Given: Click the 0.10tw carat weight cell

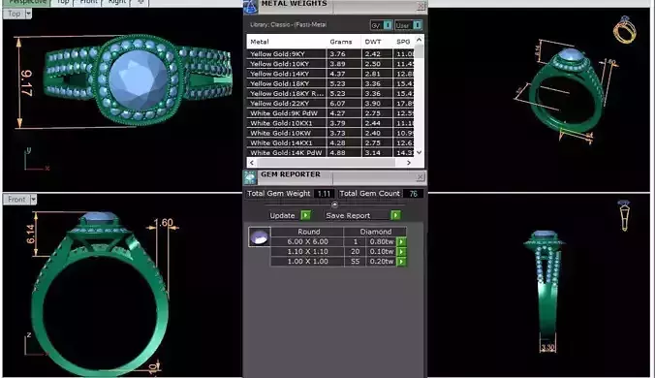Looking at the screenshot, I should [382, 251].
